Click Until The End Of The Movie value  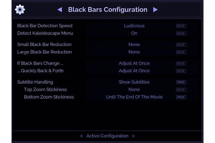[134, 97]
